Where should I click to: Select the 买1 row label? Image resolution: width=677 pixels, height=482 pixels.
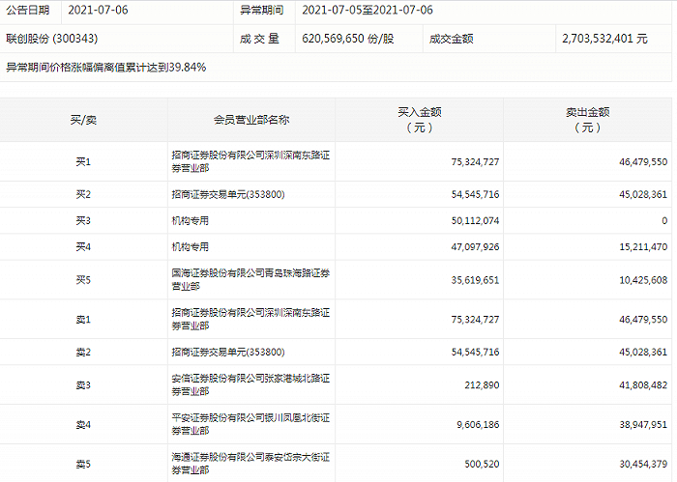click(83, 161)
